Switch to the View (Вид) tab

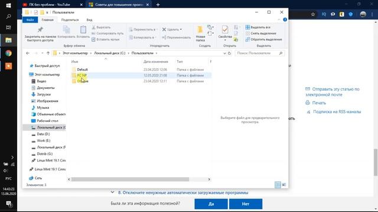coord(89,20)
